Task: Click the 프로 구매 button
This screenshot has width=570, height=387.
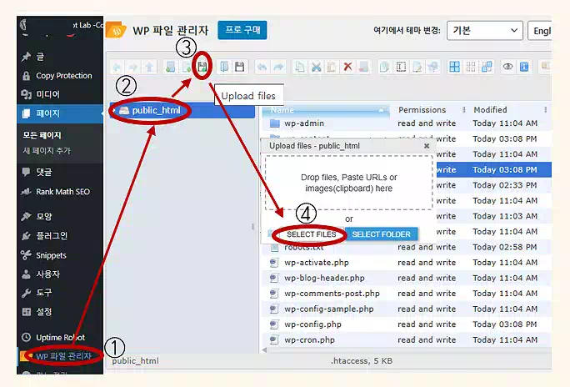Action: (242, 30)
